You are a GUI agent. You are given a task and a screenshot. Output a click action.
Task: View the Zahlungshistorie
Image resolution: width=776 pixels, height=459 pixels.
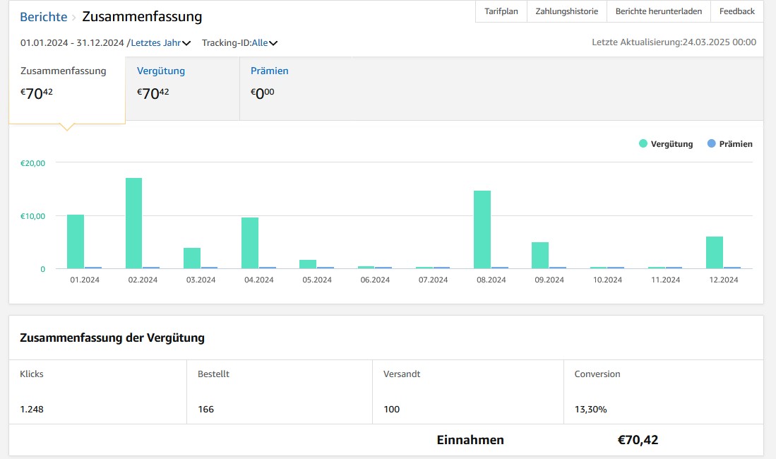pyautogui.click(x=566, y=11)
